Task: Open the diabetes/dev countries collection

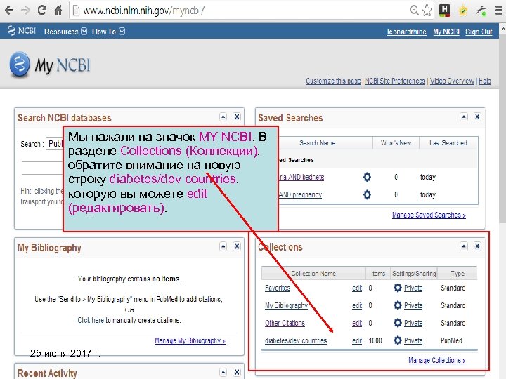Action: (x=296, y=340)
